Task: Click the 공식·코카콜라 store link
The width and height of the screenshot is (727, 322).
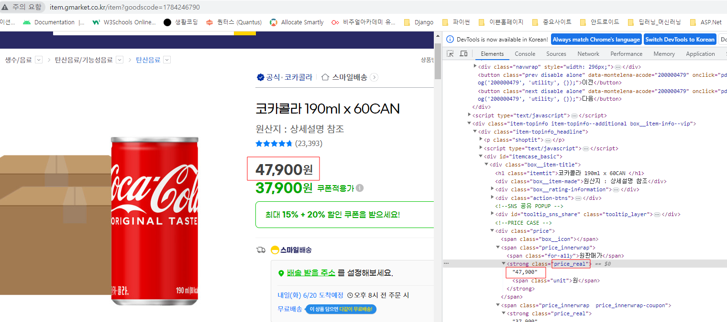Action: pos(285,77)
